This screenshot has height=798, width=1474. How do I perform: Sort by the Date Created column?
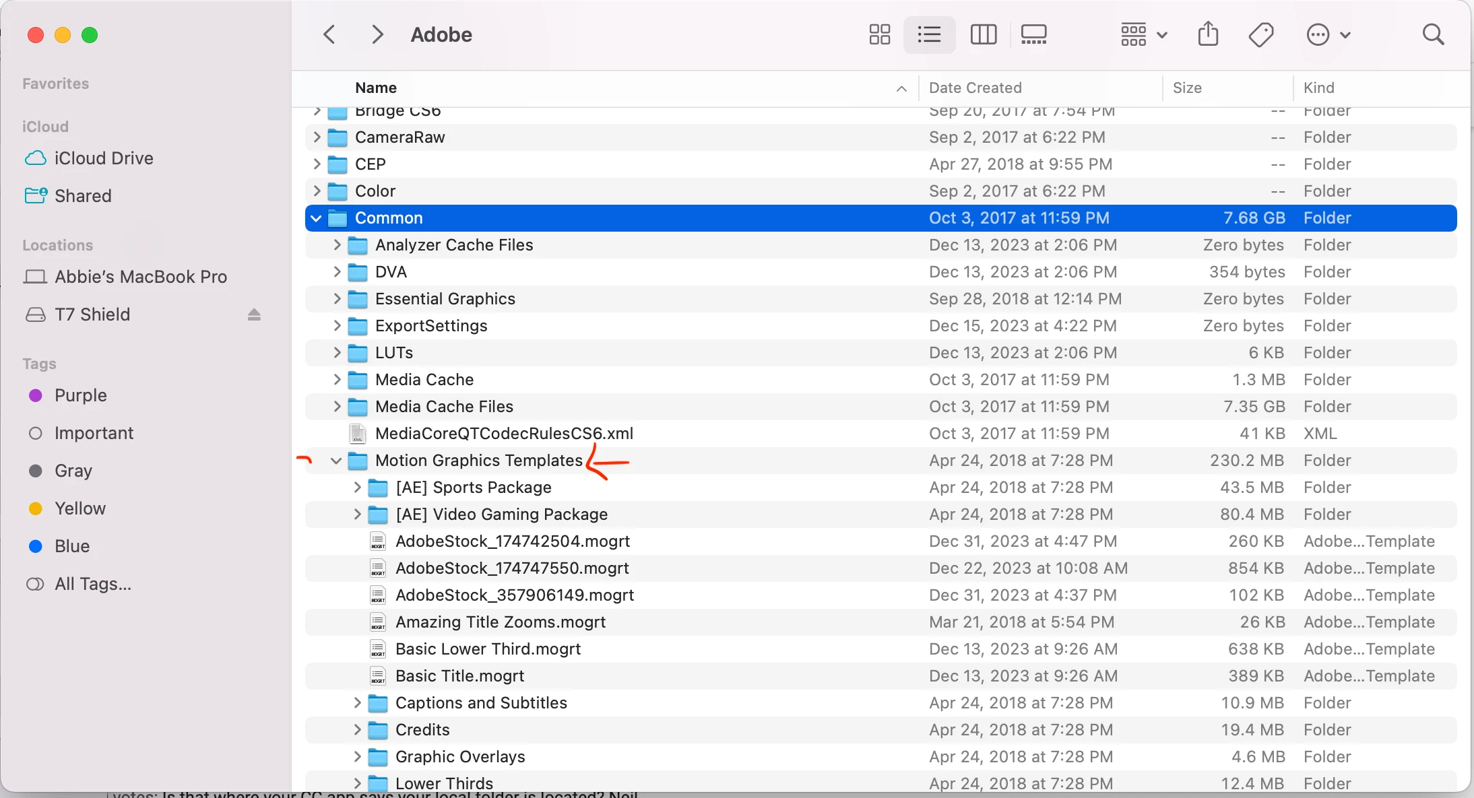click(x=975, y=88)
